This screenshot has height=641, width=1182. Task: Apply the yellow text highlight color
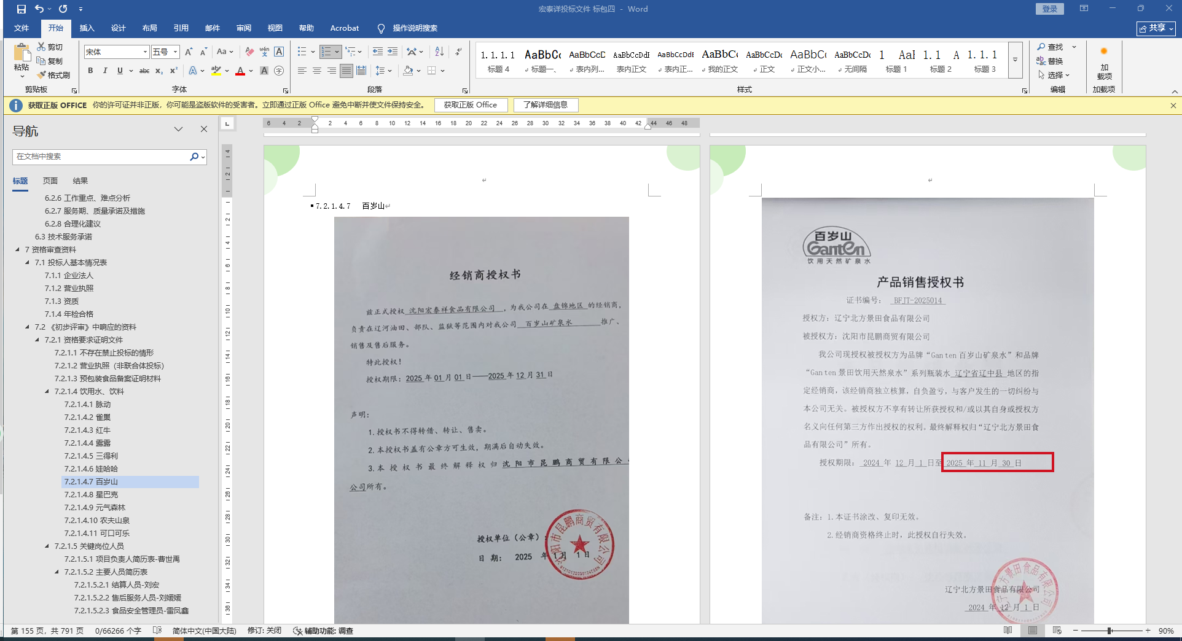pos(216,71)
